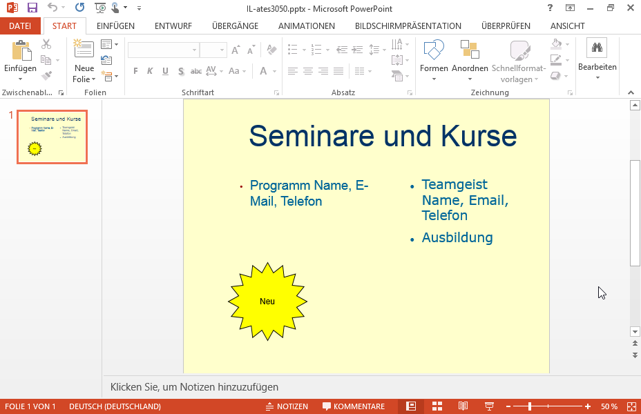Clear all formatting icon
The image size is (641, 414).
click(271, 50)
